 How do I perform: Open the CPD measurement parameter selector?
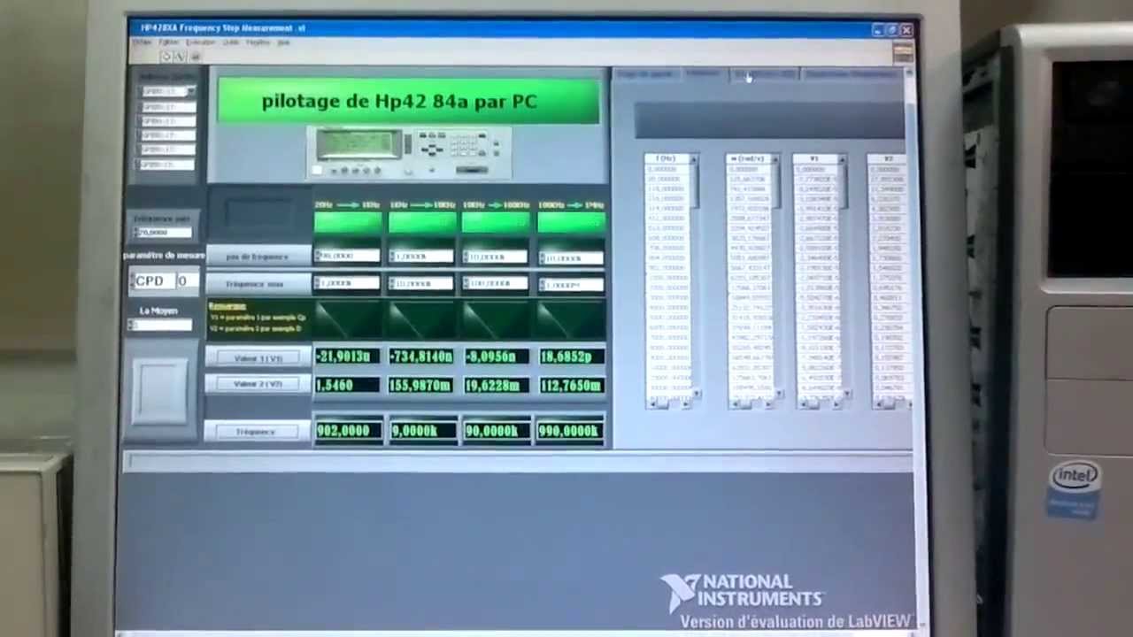click(152, 280)
